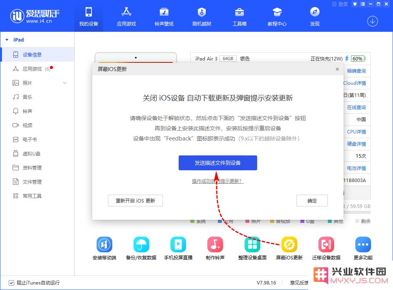Open the CPU详情 link

point(356,132)
